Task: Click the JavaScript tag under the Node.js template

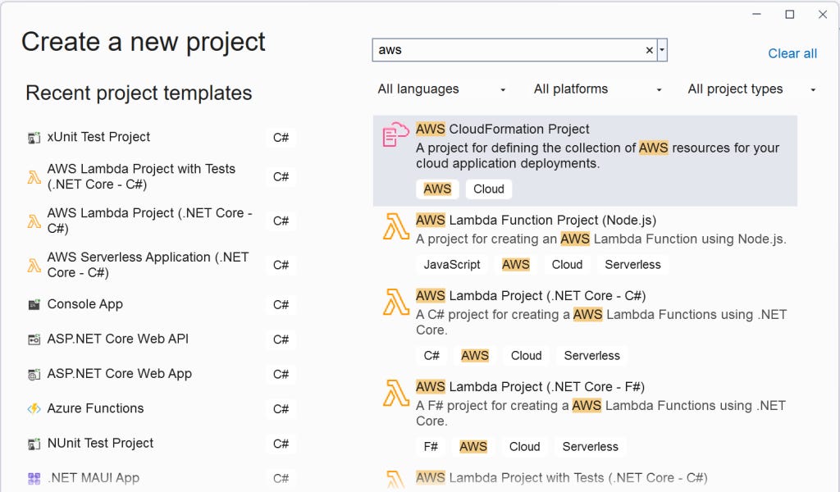Action: pyautogui.click(x=451, y=264)
